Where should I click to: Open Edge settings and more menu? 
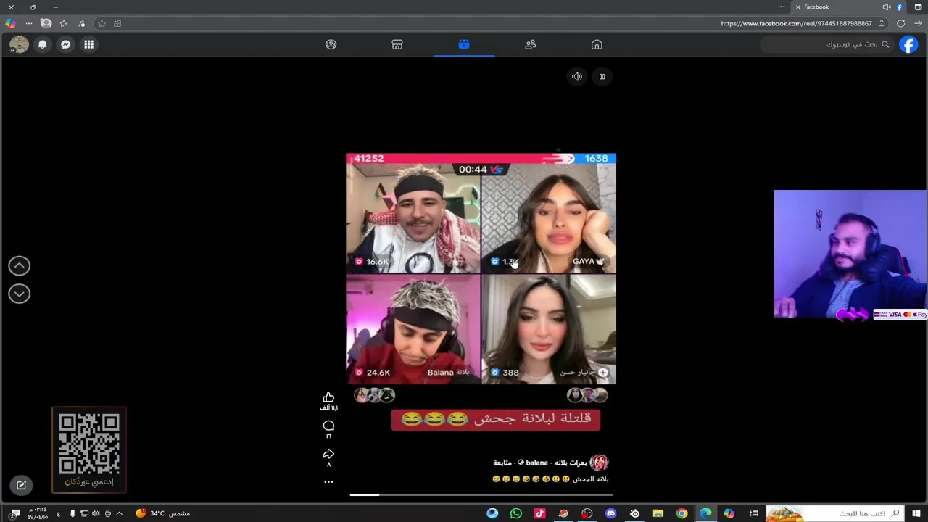tap(29, 23)
